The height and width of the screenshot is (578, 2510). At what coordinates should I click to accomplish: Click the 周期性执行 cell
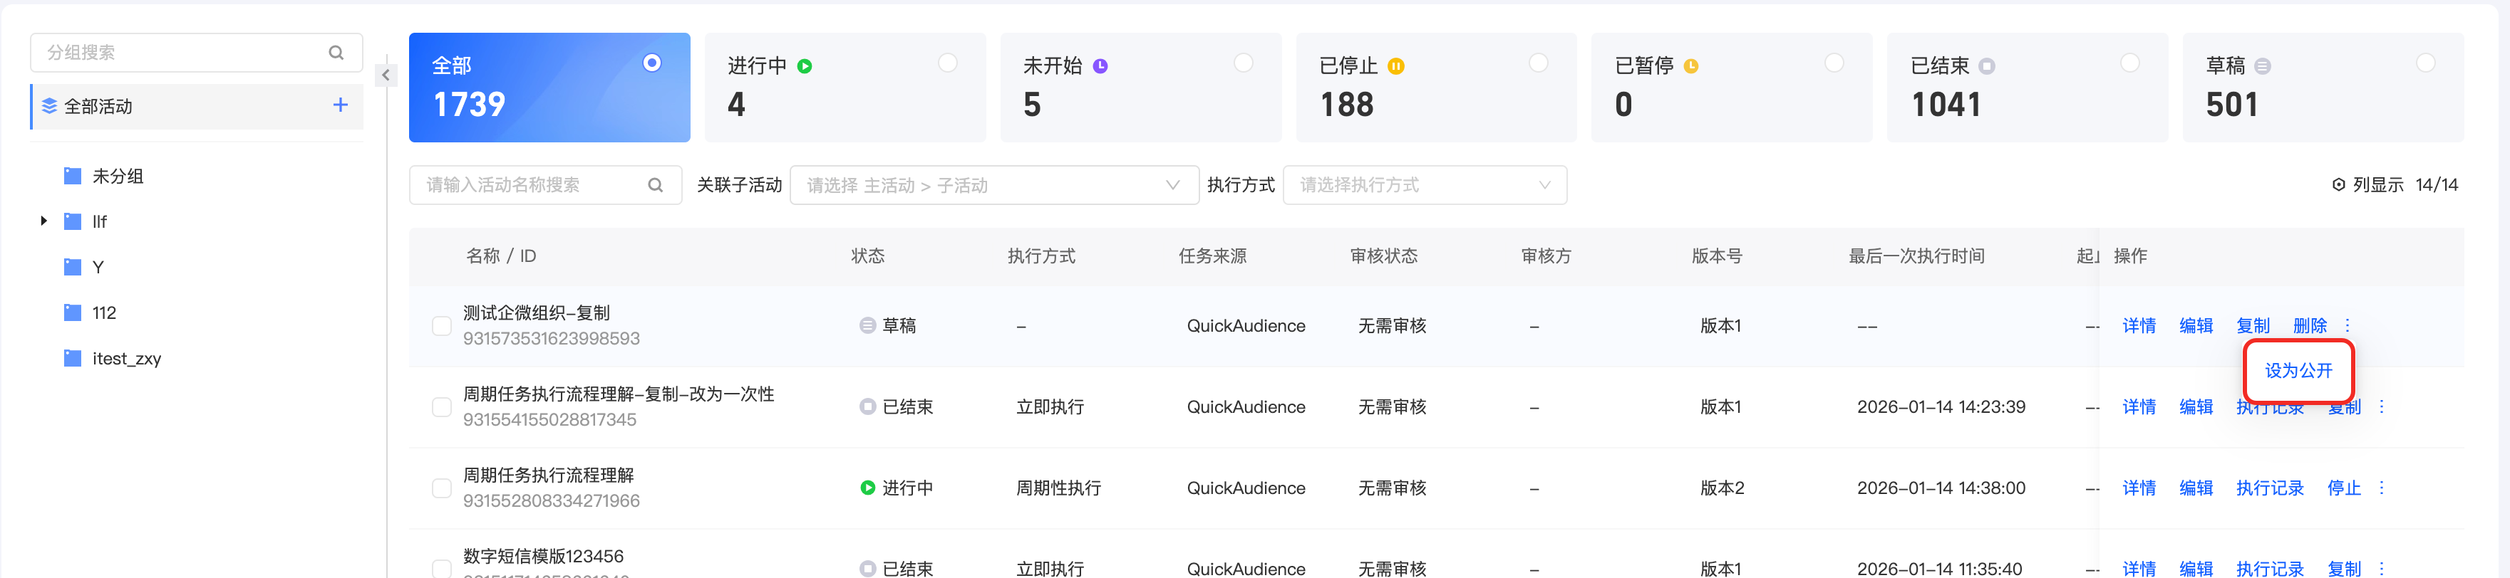coord(1058,488)
